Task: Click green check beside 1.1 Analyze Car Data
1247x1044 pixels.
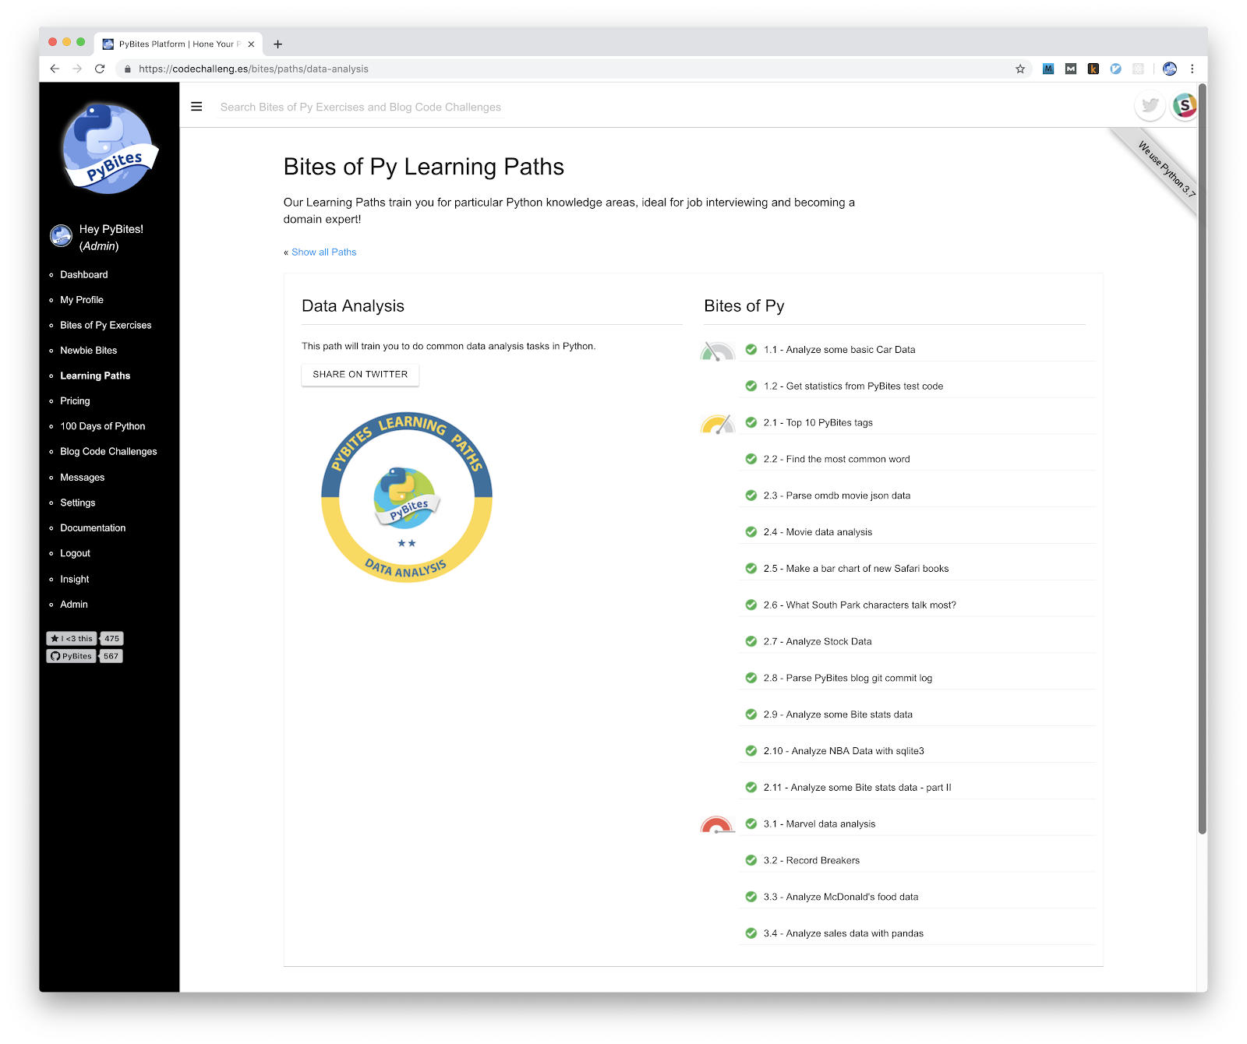Action: pyautogui.click(x=751, y=349)
